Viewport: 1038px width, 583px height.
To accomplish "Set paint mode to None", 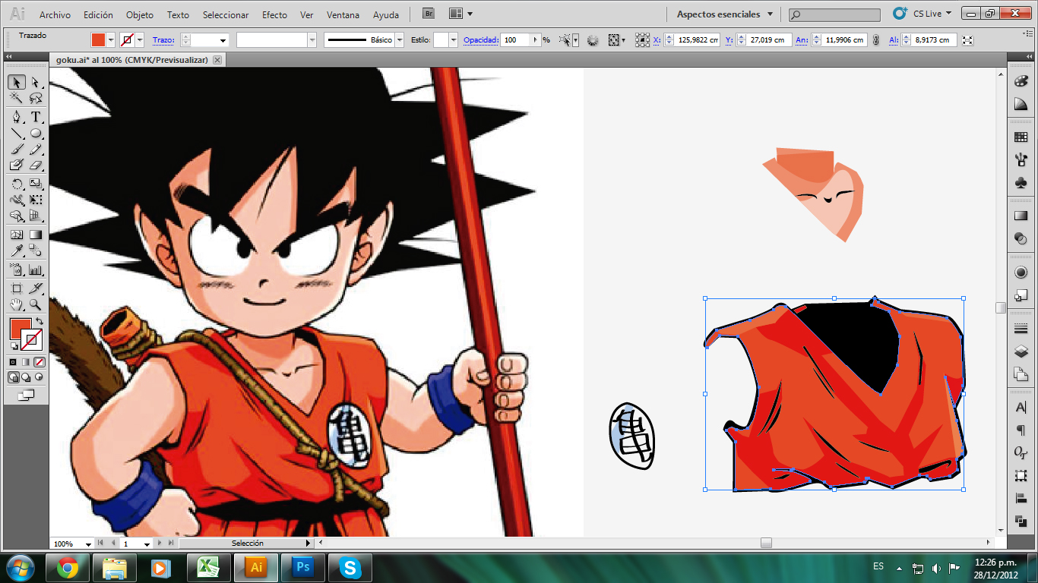I will [x=40, y=362].
